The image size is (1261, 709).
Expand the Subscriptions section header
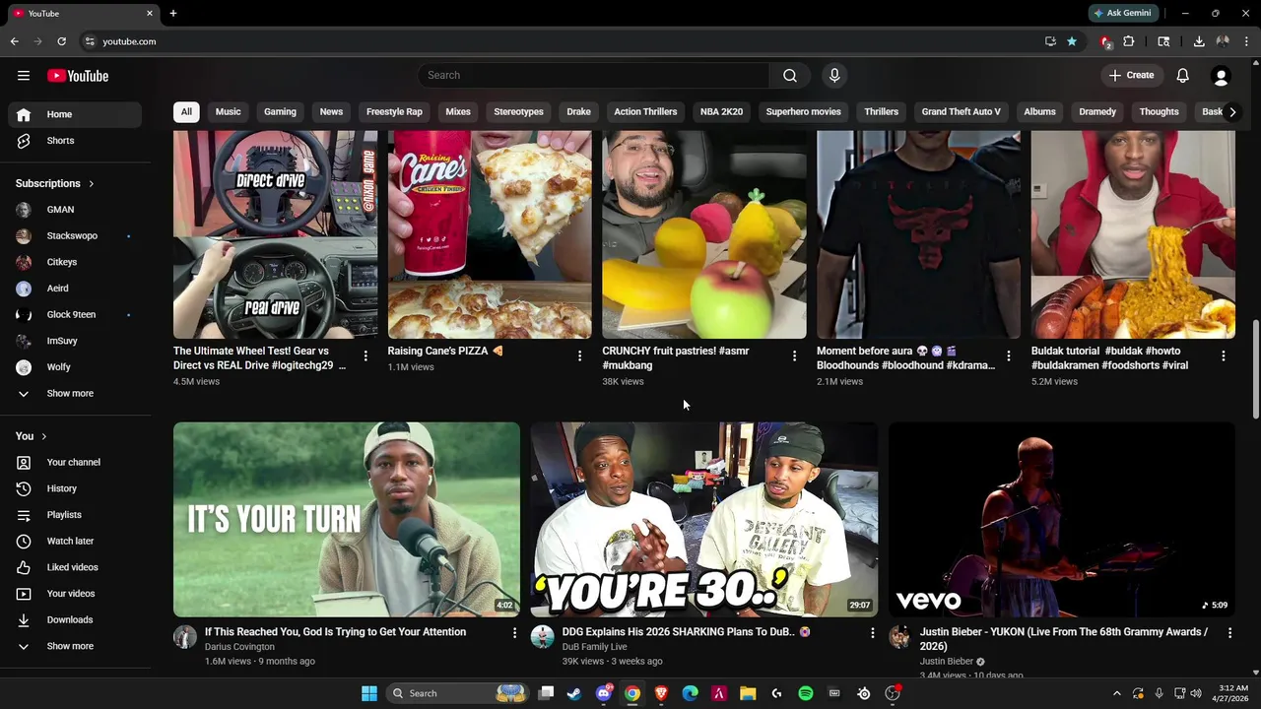[x=55, y=183]
